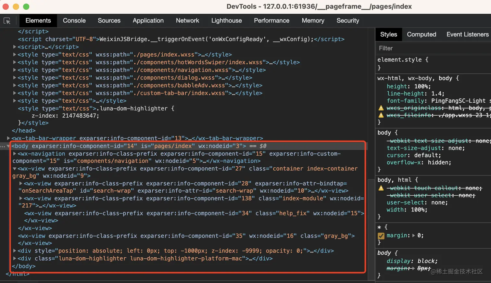
Task: Click warning icon beside wxcs_fileinfo property
Action: 381,115
